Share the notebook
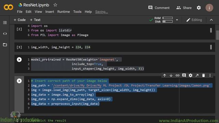 (x=184, y=8)
